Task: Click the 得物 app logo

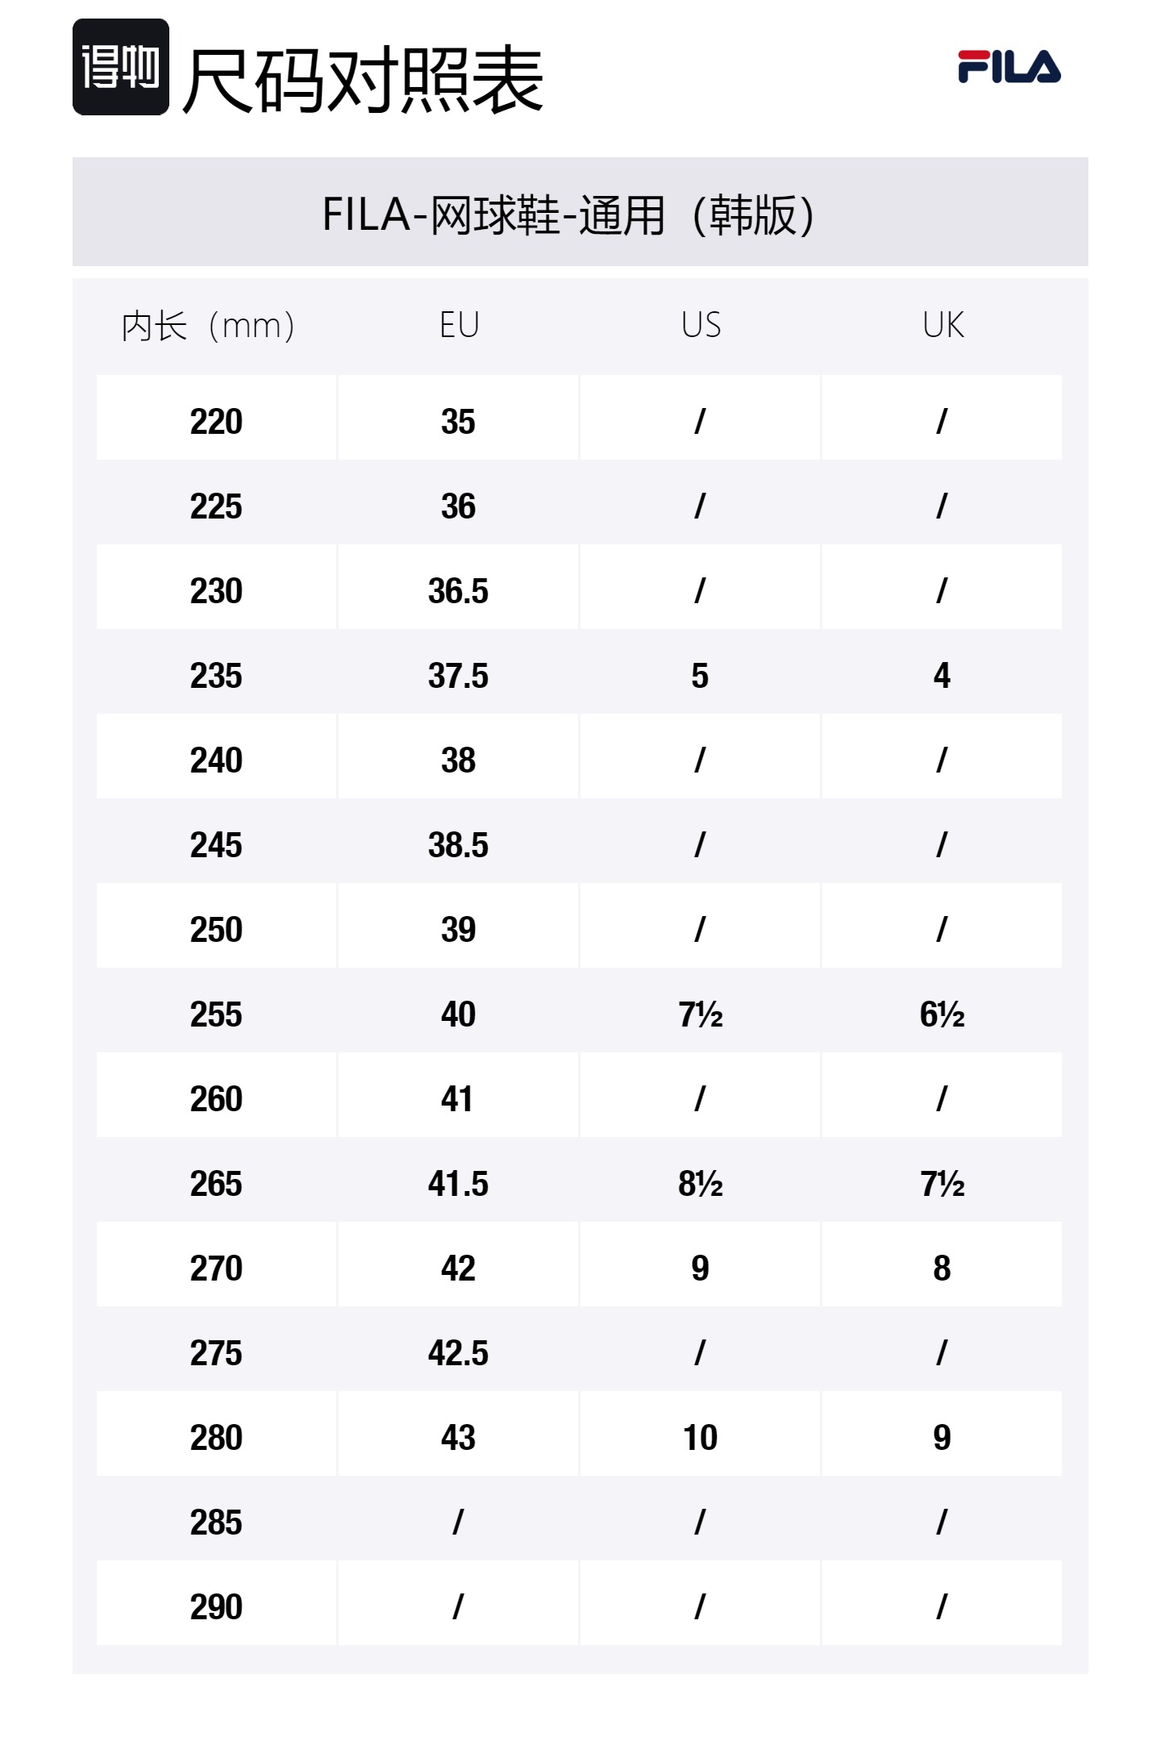Action: (x=121, y=67)
